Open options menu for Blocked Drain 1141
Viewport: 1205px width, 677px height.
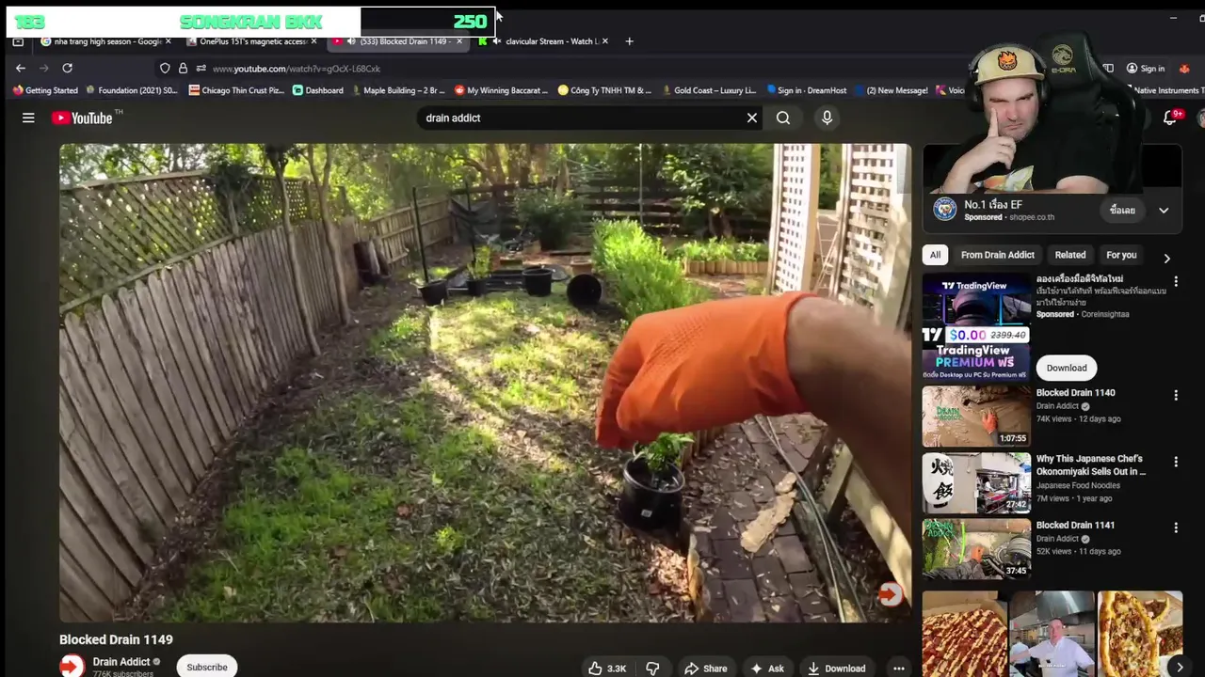tap(1175, 527)
